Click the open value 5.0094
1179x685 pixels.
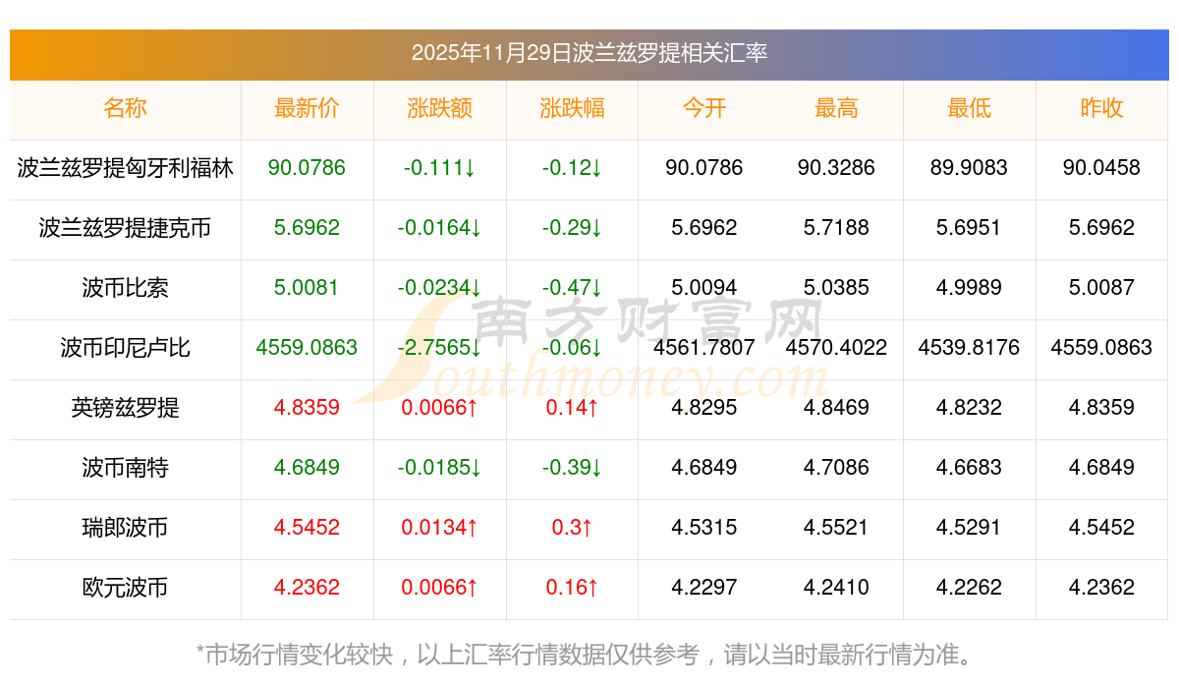point(704,288)
